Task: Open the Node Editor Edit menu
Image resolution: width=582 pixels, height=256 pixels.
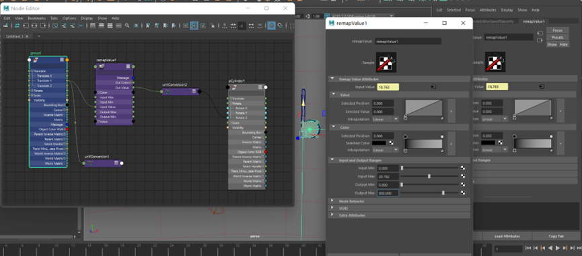Action: click(x=7, y=18)
